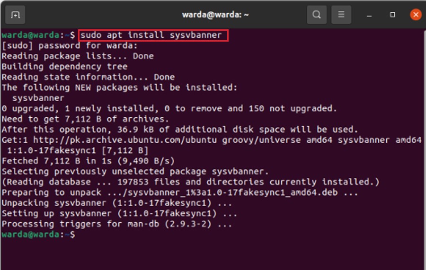Click the warda@warda: ~ window title
426x270 pixels.
click(x=215, y=15)
